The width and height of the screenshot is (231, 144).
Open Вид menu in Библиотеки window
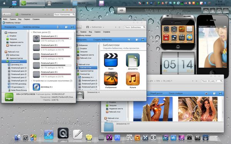[x=90, y=32]
